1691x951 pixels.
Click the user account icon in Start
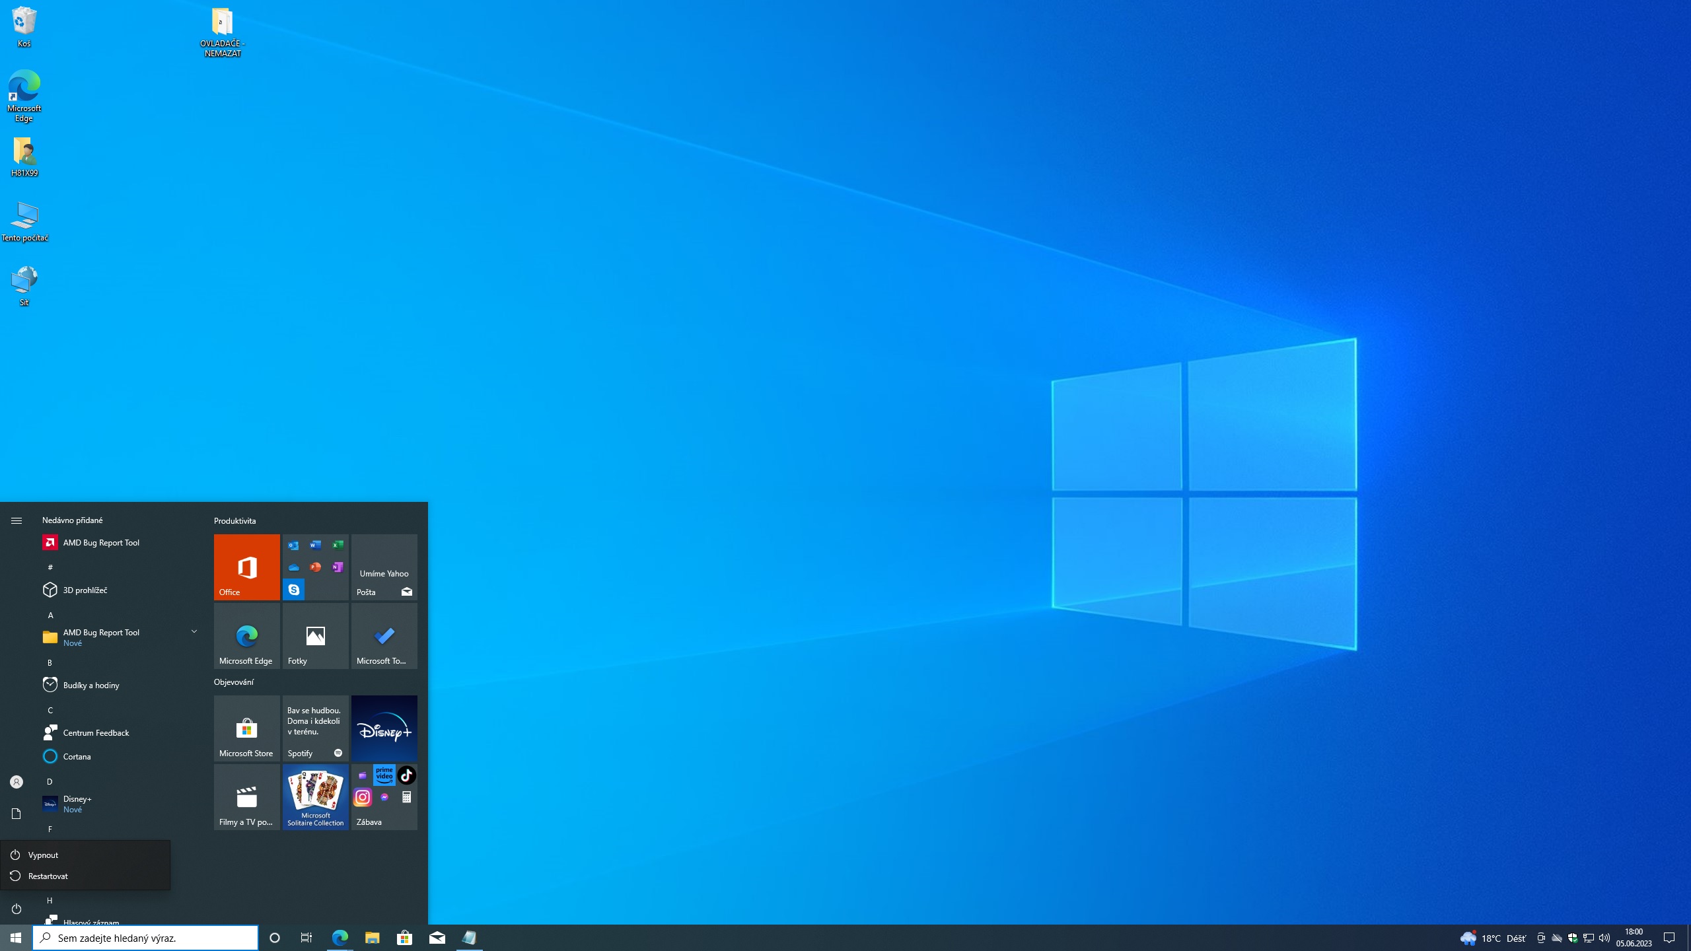tap(17, 782)
